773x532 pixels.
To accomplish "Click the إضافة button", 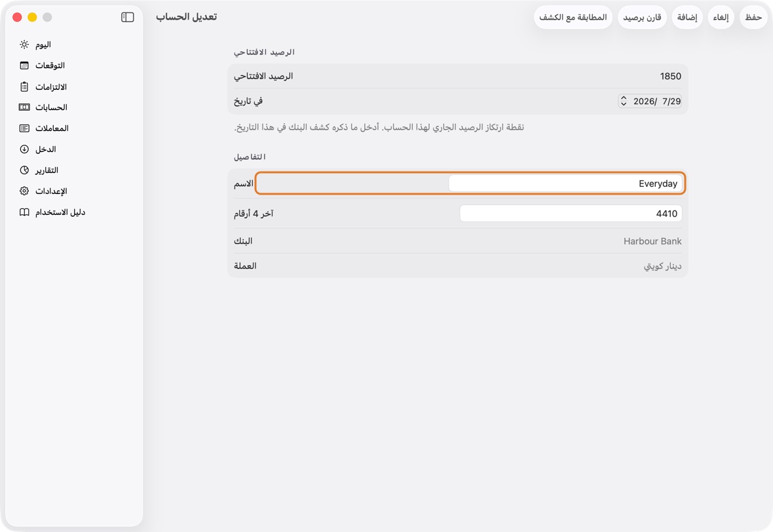I will click(x=687, y=17).
